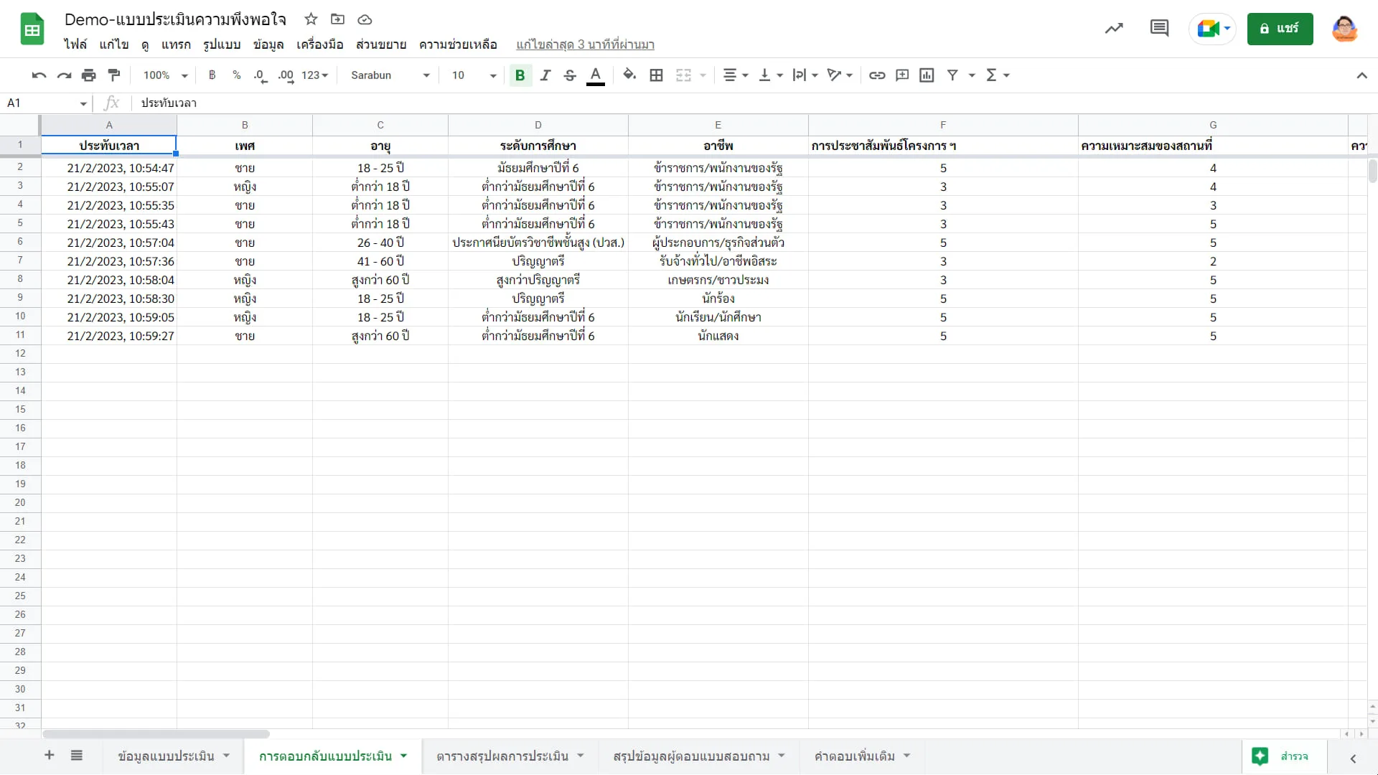Expand the 100% zoom dropdown
Image resolution: width=1378 pixels, height=775 pixels.
pos(165,75)
